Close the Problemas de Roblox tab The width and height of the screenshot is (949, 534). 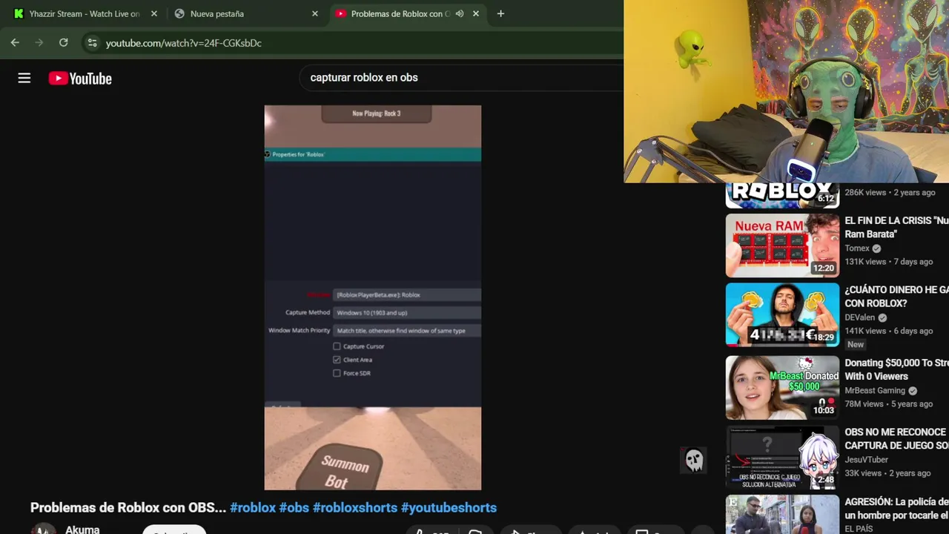click(x=476, y=13)
